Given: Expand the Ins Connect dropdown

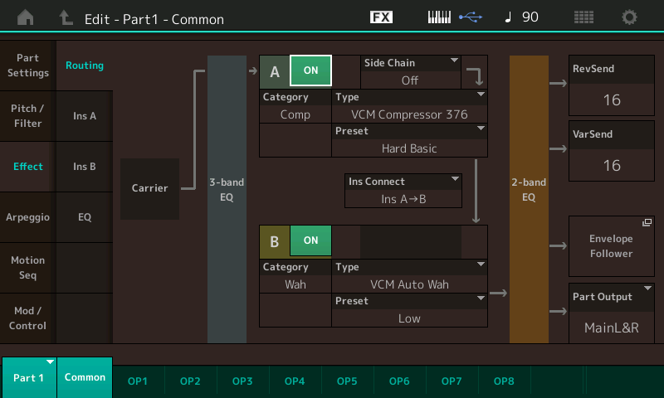Looking at the screenshot, I should click(x=403, y=190).
